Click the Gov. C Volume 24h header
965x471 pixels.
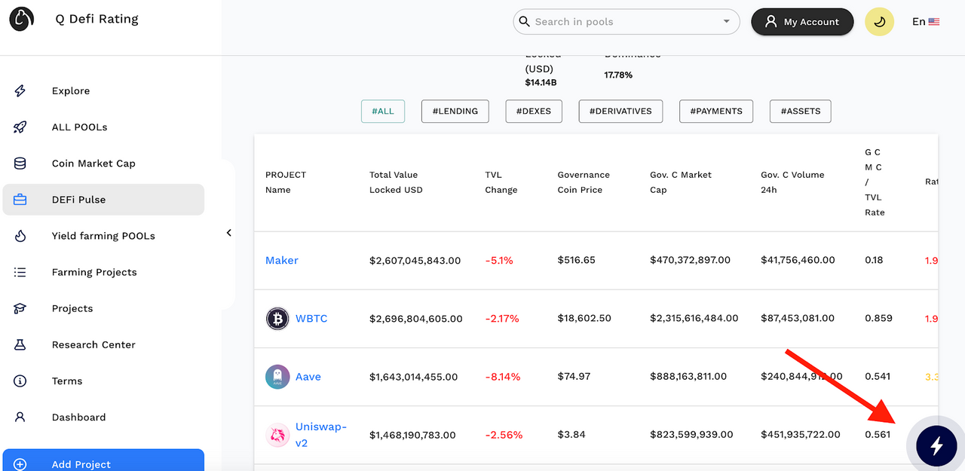click(792, 182)
